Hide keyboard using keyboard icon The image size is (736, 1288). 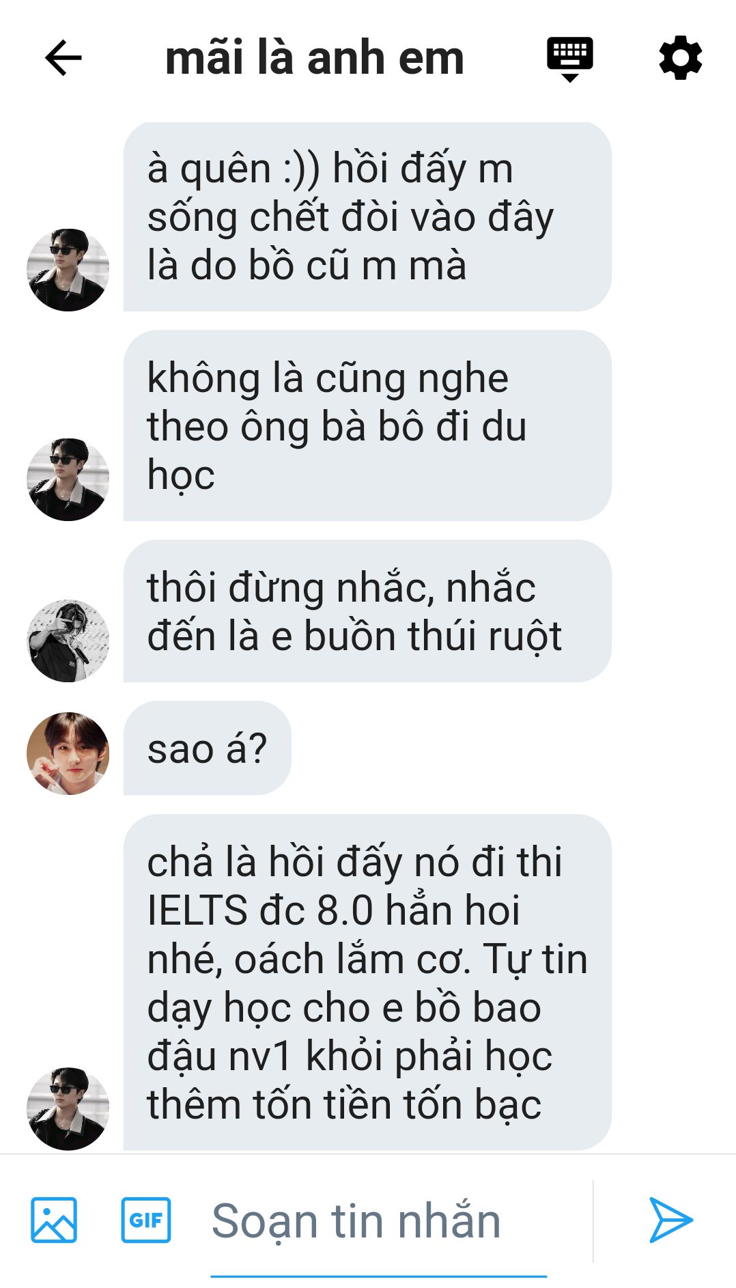(570, 59)
